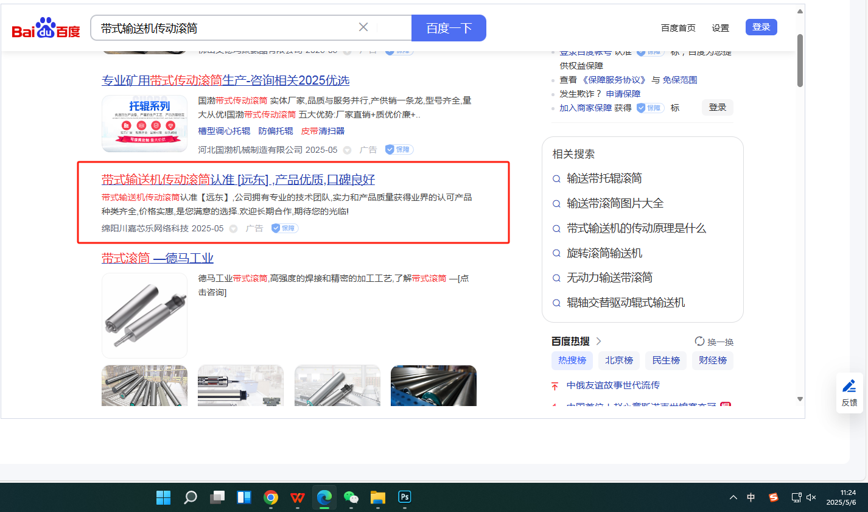This screenshot has width=868, height=512.
Task: Click the 皮带清扫器 sub-link
Action: (x=323, y=131)
